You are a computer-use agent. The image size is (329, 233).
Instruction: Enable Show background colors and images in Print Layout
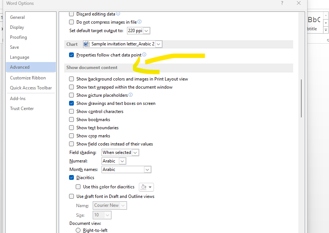72,79
